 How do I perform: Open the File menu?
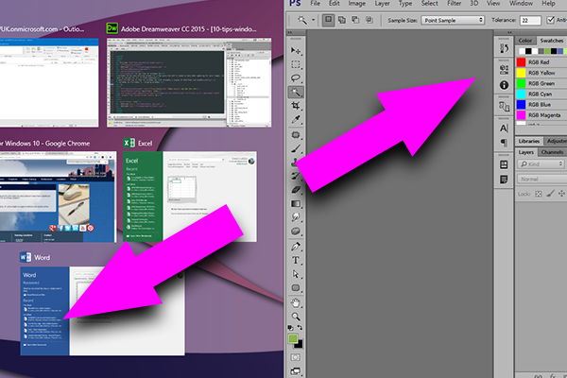point(315,3)
